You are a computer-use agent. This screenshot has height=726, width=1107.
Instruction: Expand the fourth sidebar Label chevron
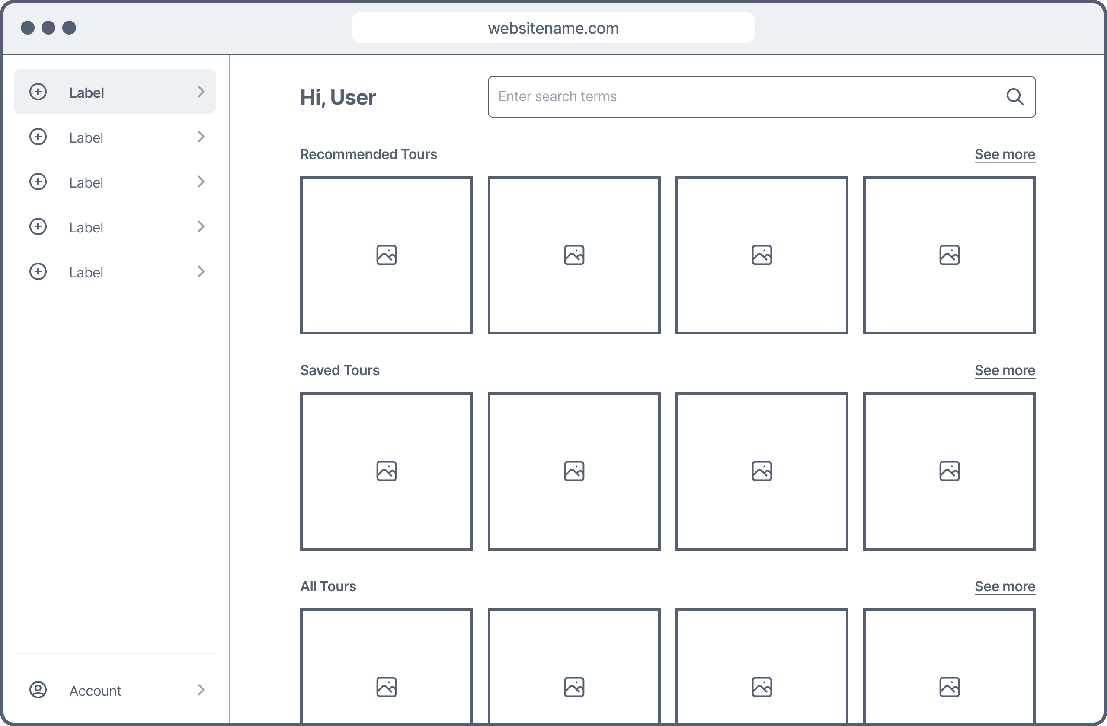(x=201, y=227)
